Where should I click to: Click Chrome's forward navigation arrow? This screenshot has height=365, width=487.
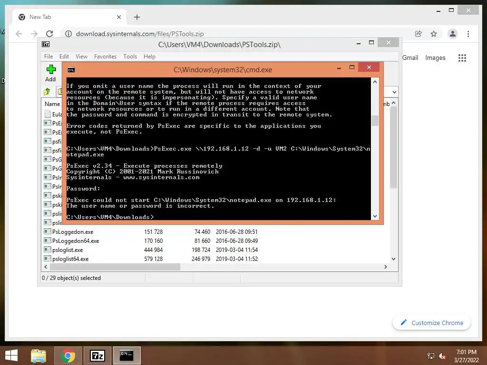[x=34, y=34]
